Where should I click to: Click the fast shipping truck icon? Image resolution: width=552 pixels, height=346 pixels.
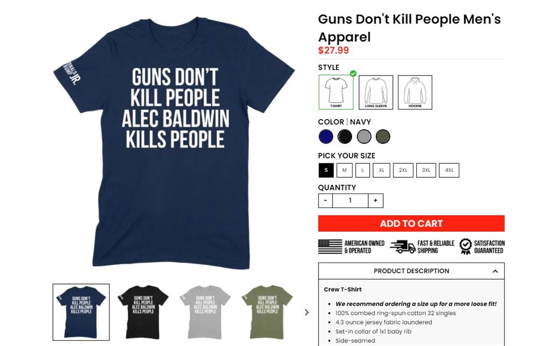[402, 247]
